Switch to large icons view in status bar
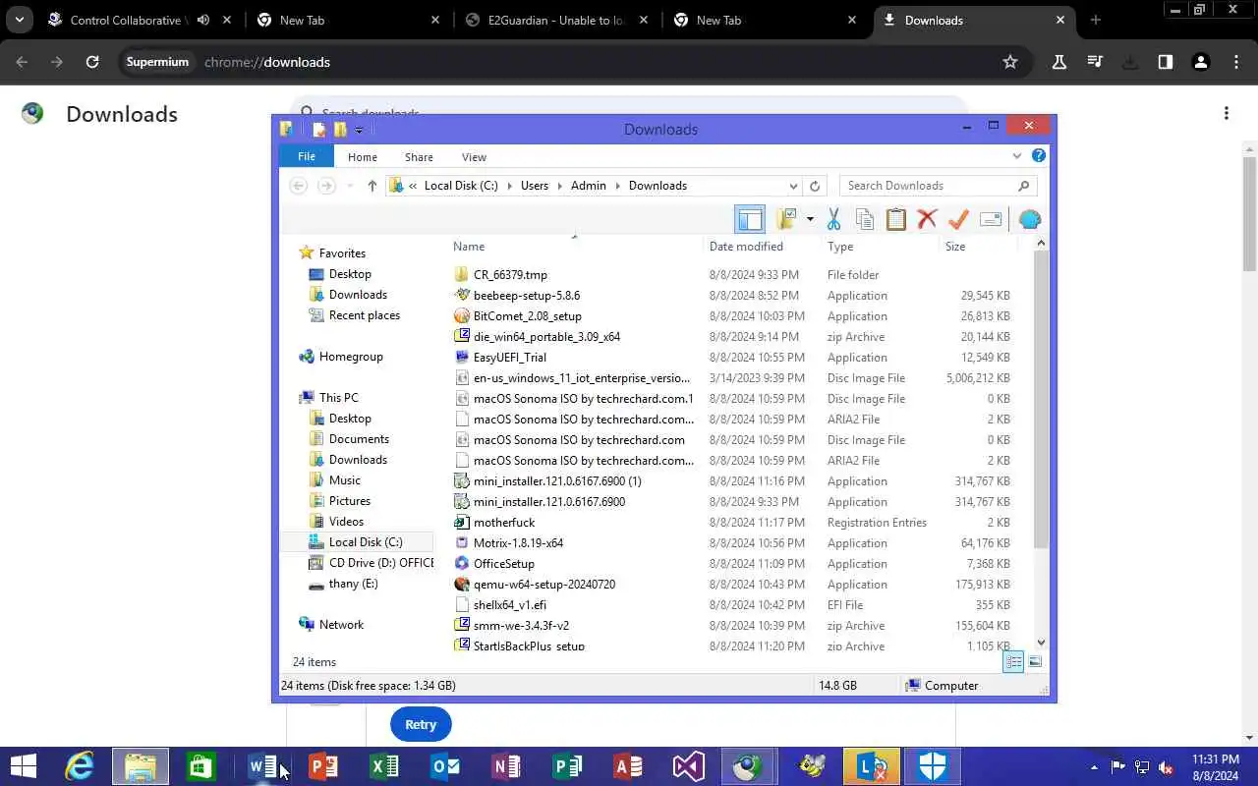 [1035, 661]
